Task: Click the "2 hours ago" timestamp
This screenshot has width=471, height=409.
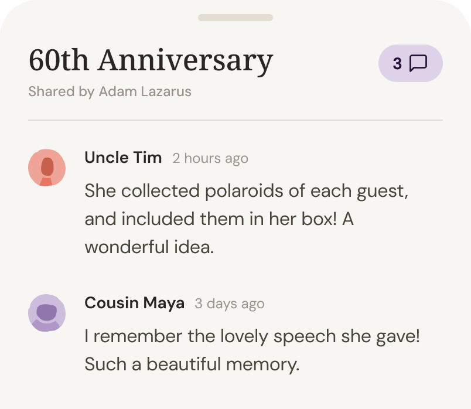Action: pyautogui.click(x=210, y=158)
